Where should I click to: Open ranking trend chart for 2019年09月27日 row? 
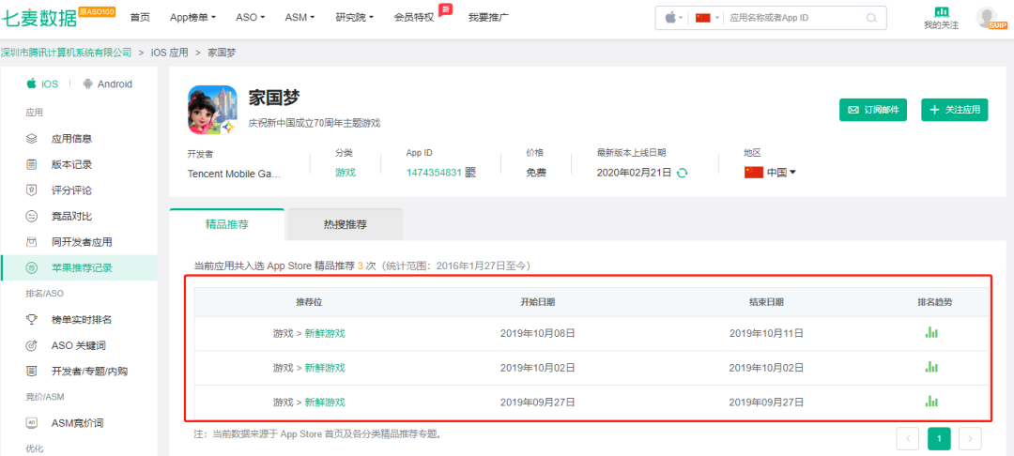(931, 401)
